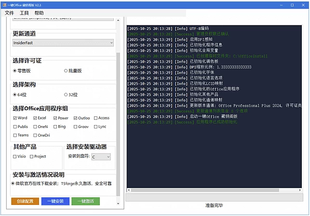Expand the InsiderFast update channel dropdown
The width and height of the screenshot is (310, 216).
click(63, 43)
